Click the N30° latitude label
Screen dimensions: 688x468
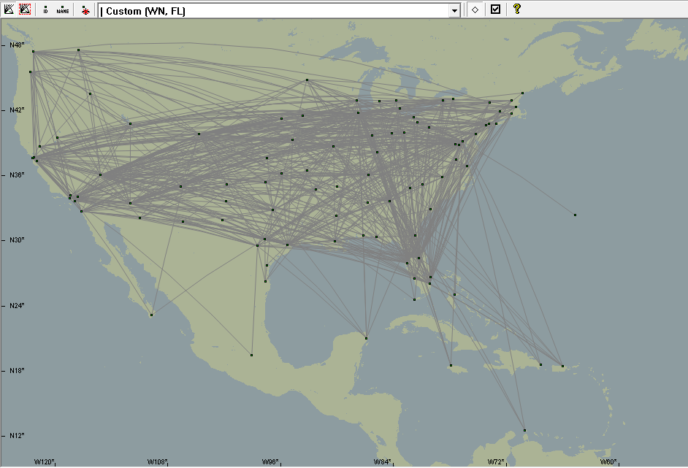(17, 240)
